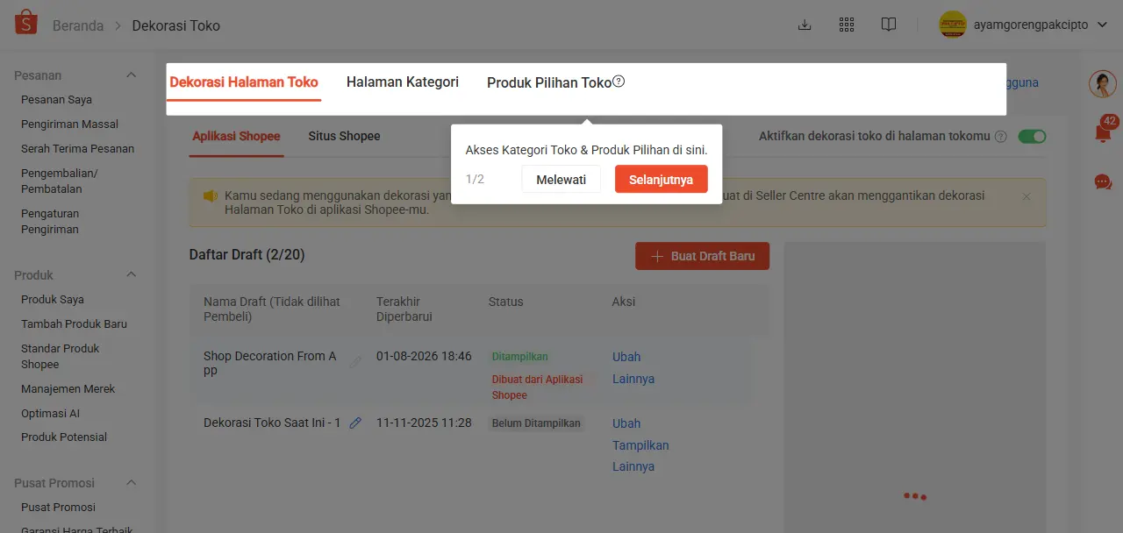Open Pesanan Saya in sidebar

point(56,100)
